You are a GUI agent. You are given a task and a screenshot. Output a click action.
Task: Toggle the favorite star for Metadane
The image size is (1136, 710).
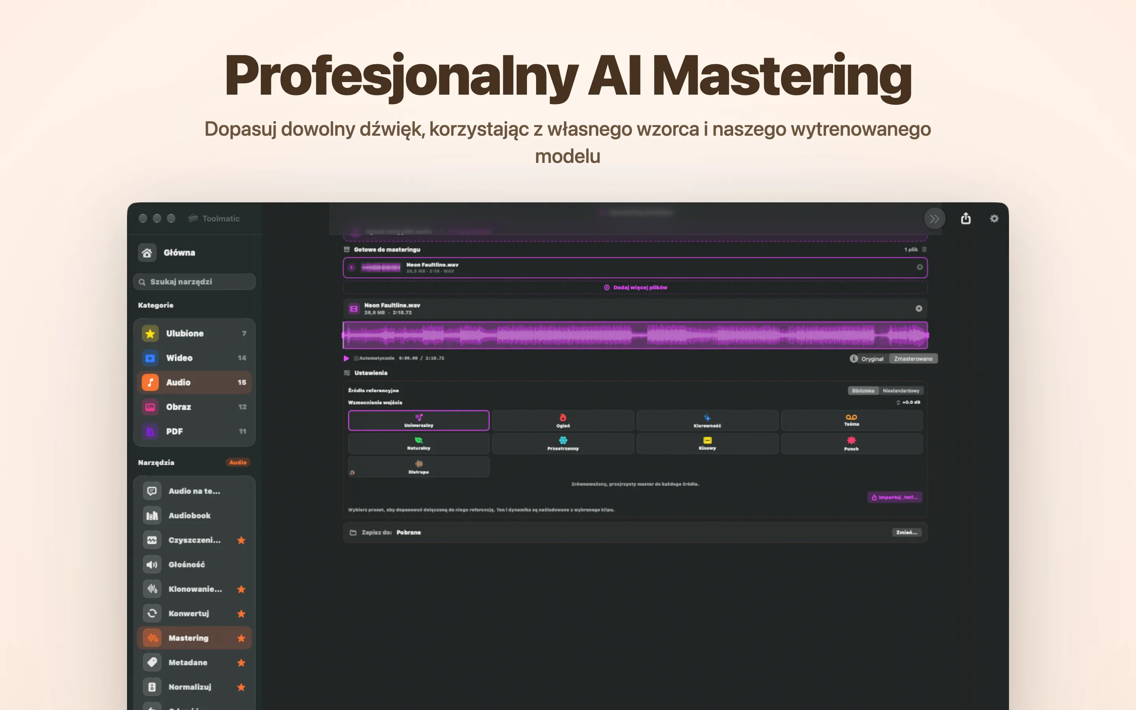point(241,663)
